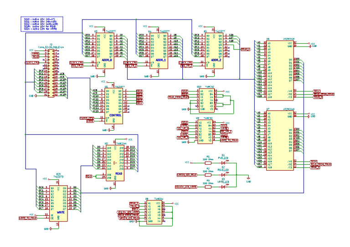Click the VCC symbol at U8 pin 14
The height and width of the screenshot is (247, 350).
tap(175, 204)
